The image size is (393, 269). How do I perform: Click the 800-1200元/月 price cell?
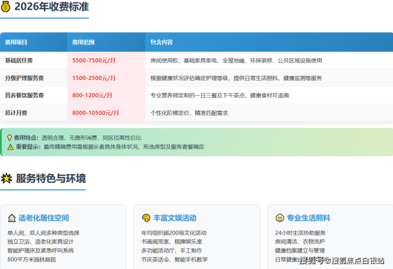92,95
